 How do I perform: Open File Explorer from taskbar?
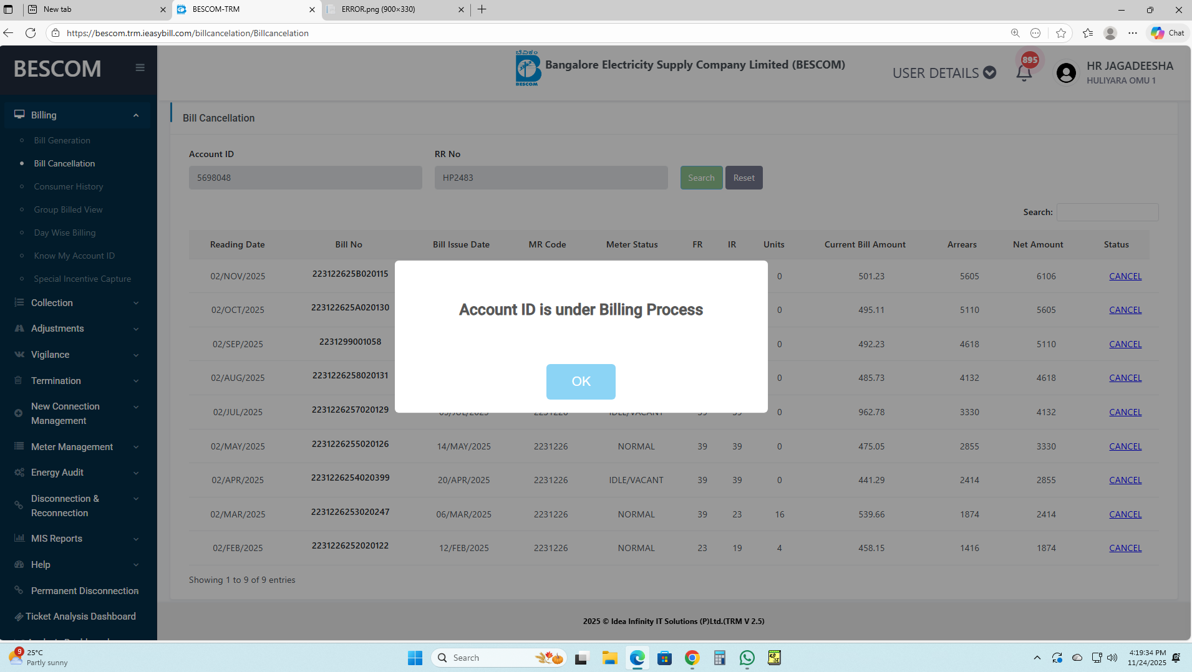(609, 658)
